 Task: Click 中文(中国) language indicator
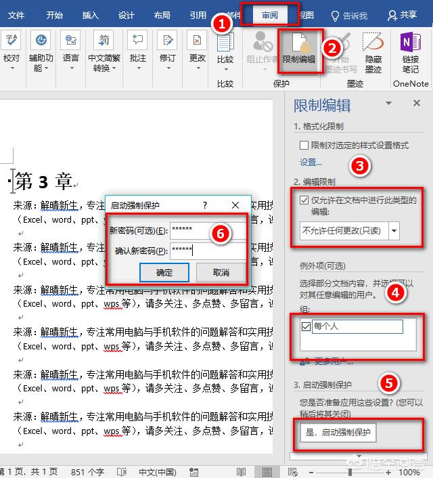point(157,472)
